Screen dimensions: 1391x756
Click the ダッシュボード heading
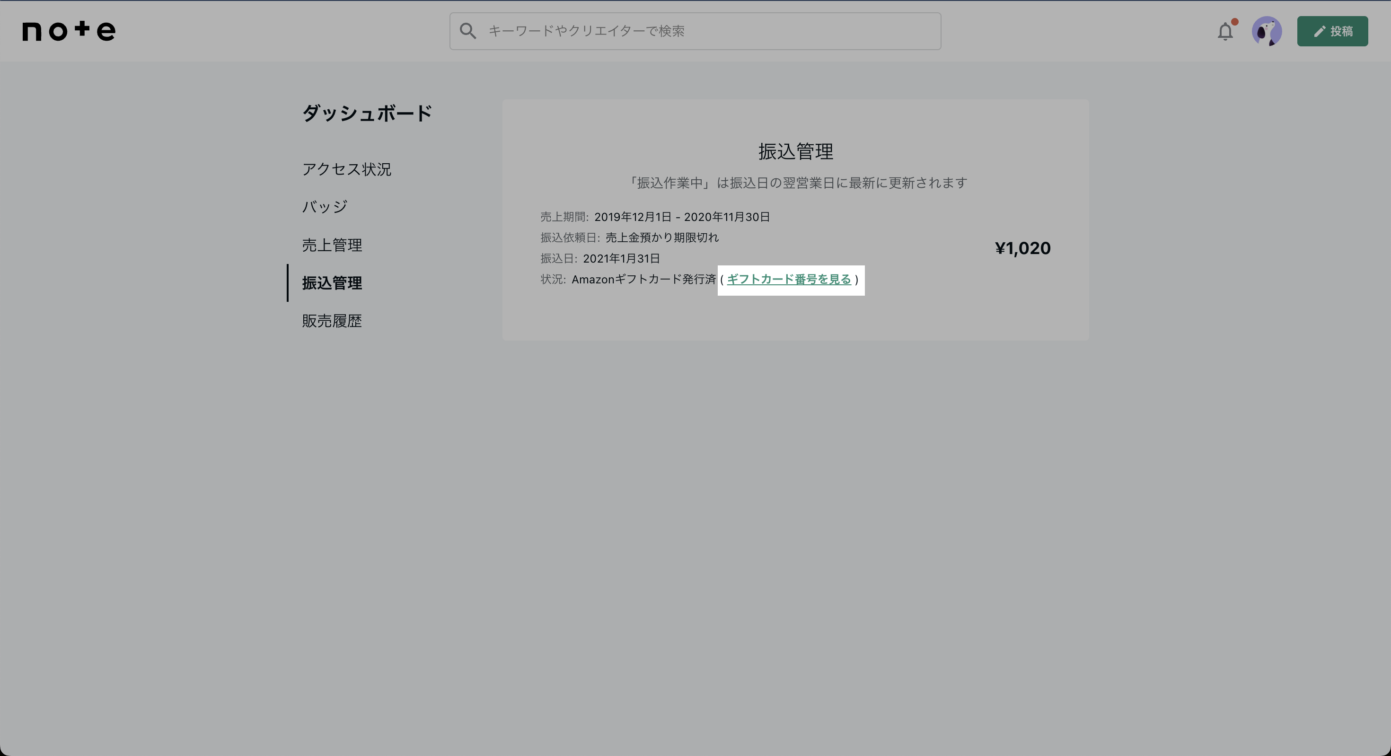pos(367,114)
